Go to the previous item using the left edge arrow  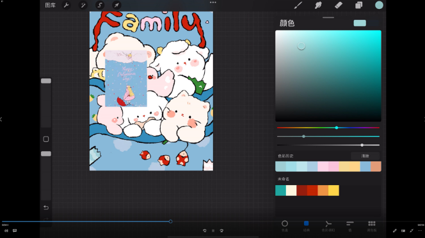click(x=1, y=119)
